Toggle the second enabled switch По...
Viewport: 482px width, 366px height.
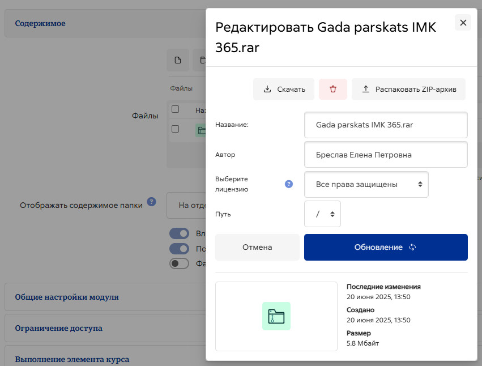[x=179, y=249]
